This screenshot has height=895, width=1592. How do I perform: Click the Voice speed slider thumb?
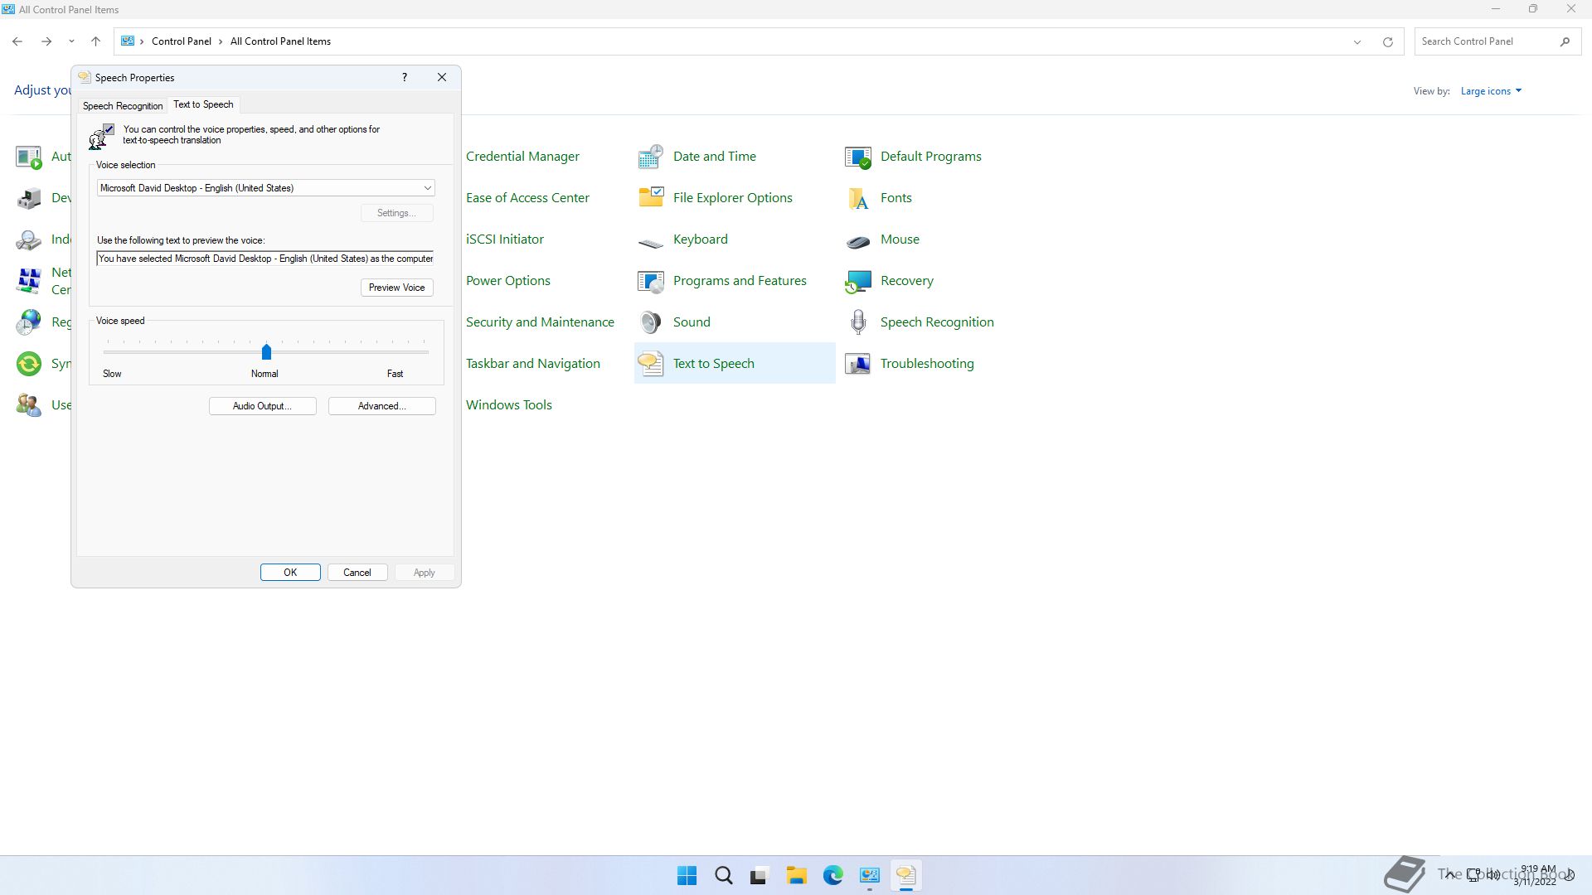[266, 352]
